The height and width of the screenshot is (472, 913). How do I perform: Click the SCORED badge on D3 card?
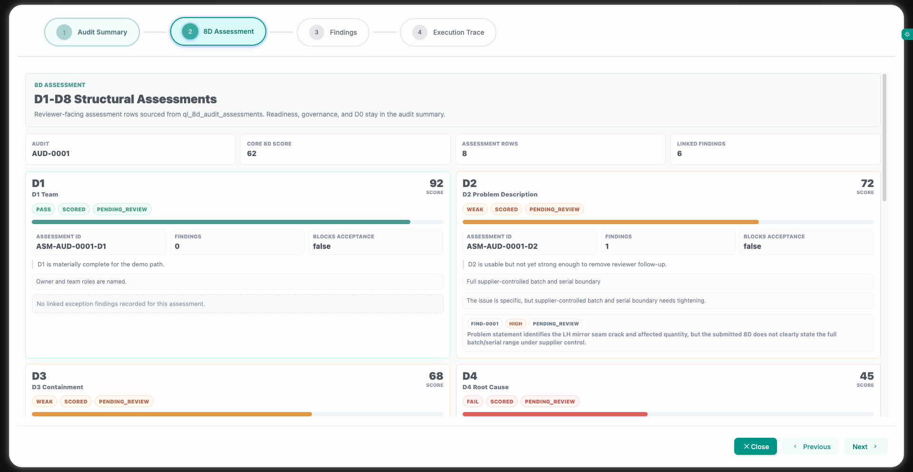pyautogui.click(x=76, y=402)
